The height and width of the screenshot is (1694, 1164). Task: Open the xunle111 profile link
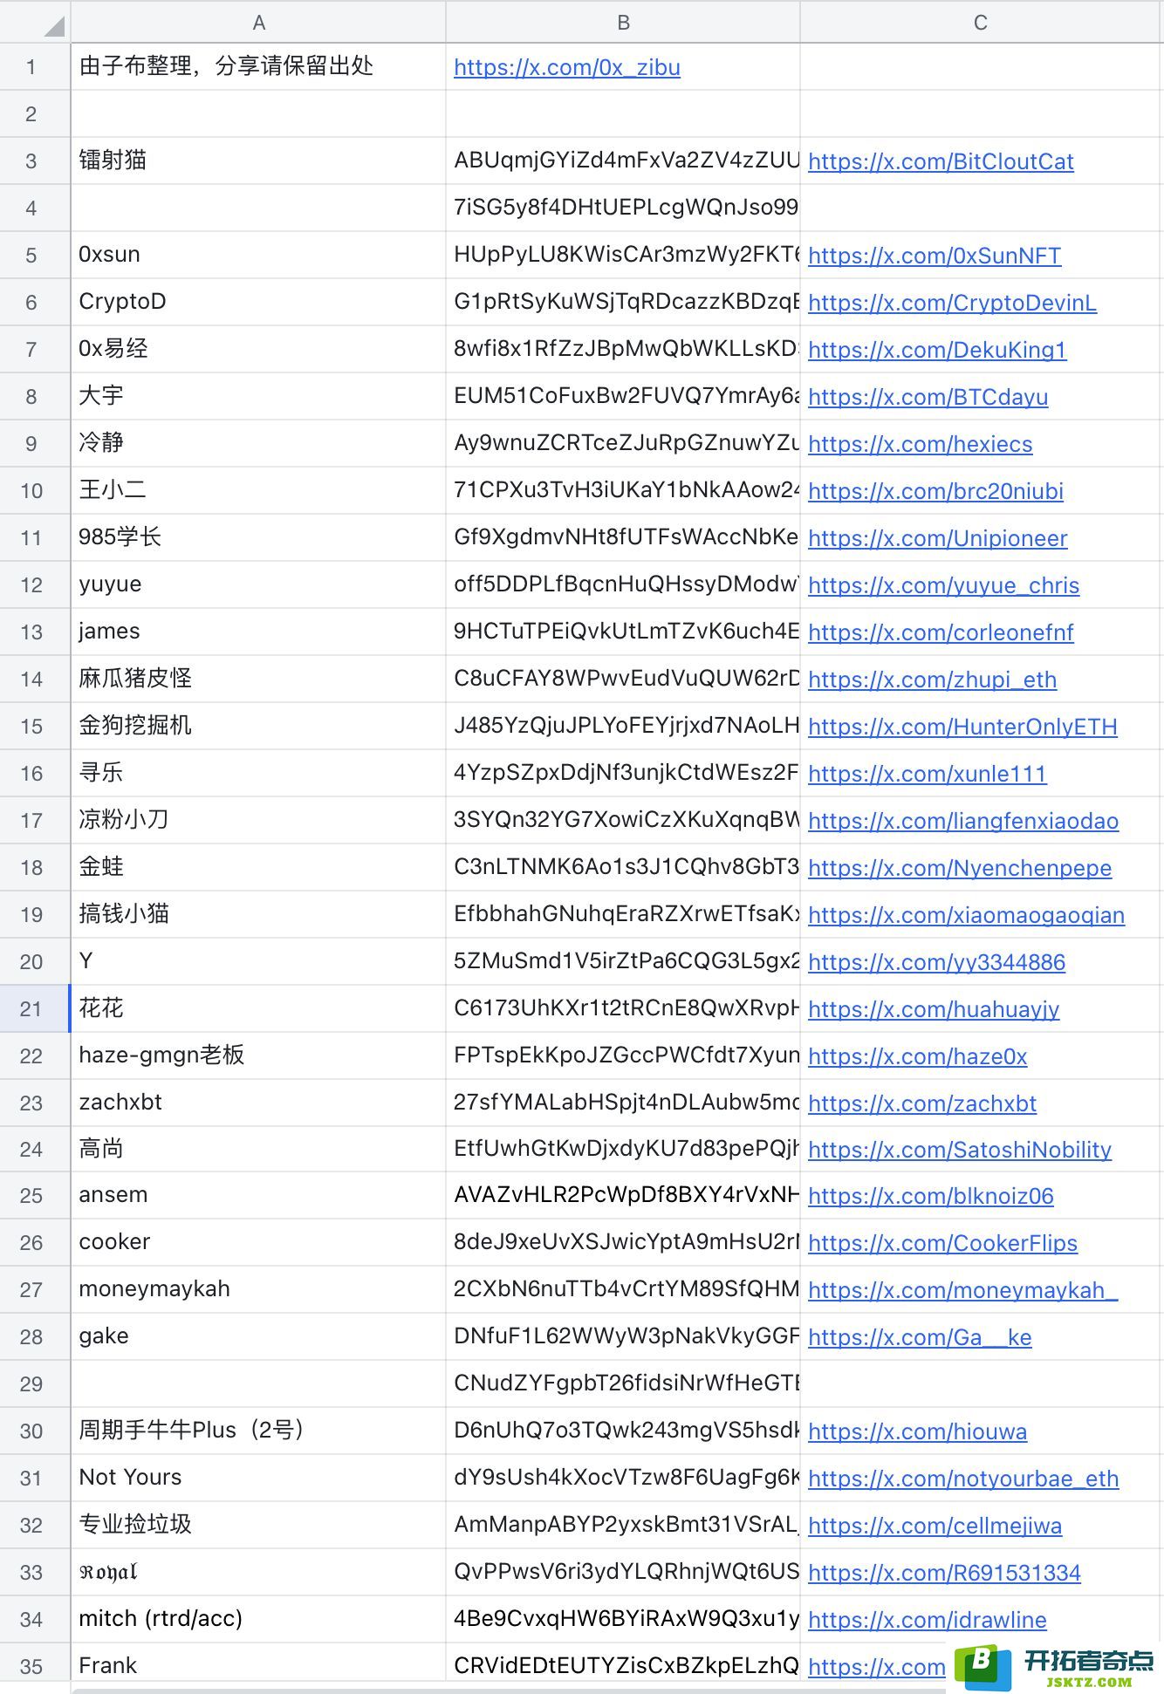(x=927, y=774)
